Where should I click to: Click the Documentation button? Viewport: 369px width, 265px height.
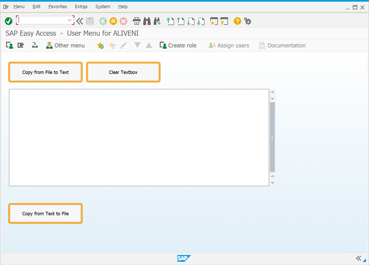(282, 45)
